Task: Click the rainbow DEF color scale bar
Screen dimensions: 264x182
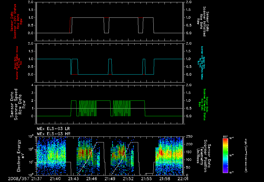Action: click(225, 156)
